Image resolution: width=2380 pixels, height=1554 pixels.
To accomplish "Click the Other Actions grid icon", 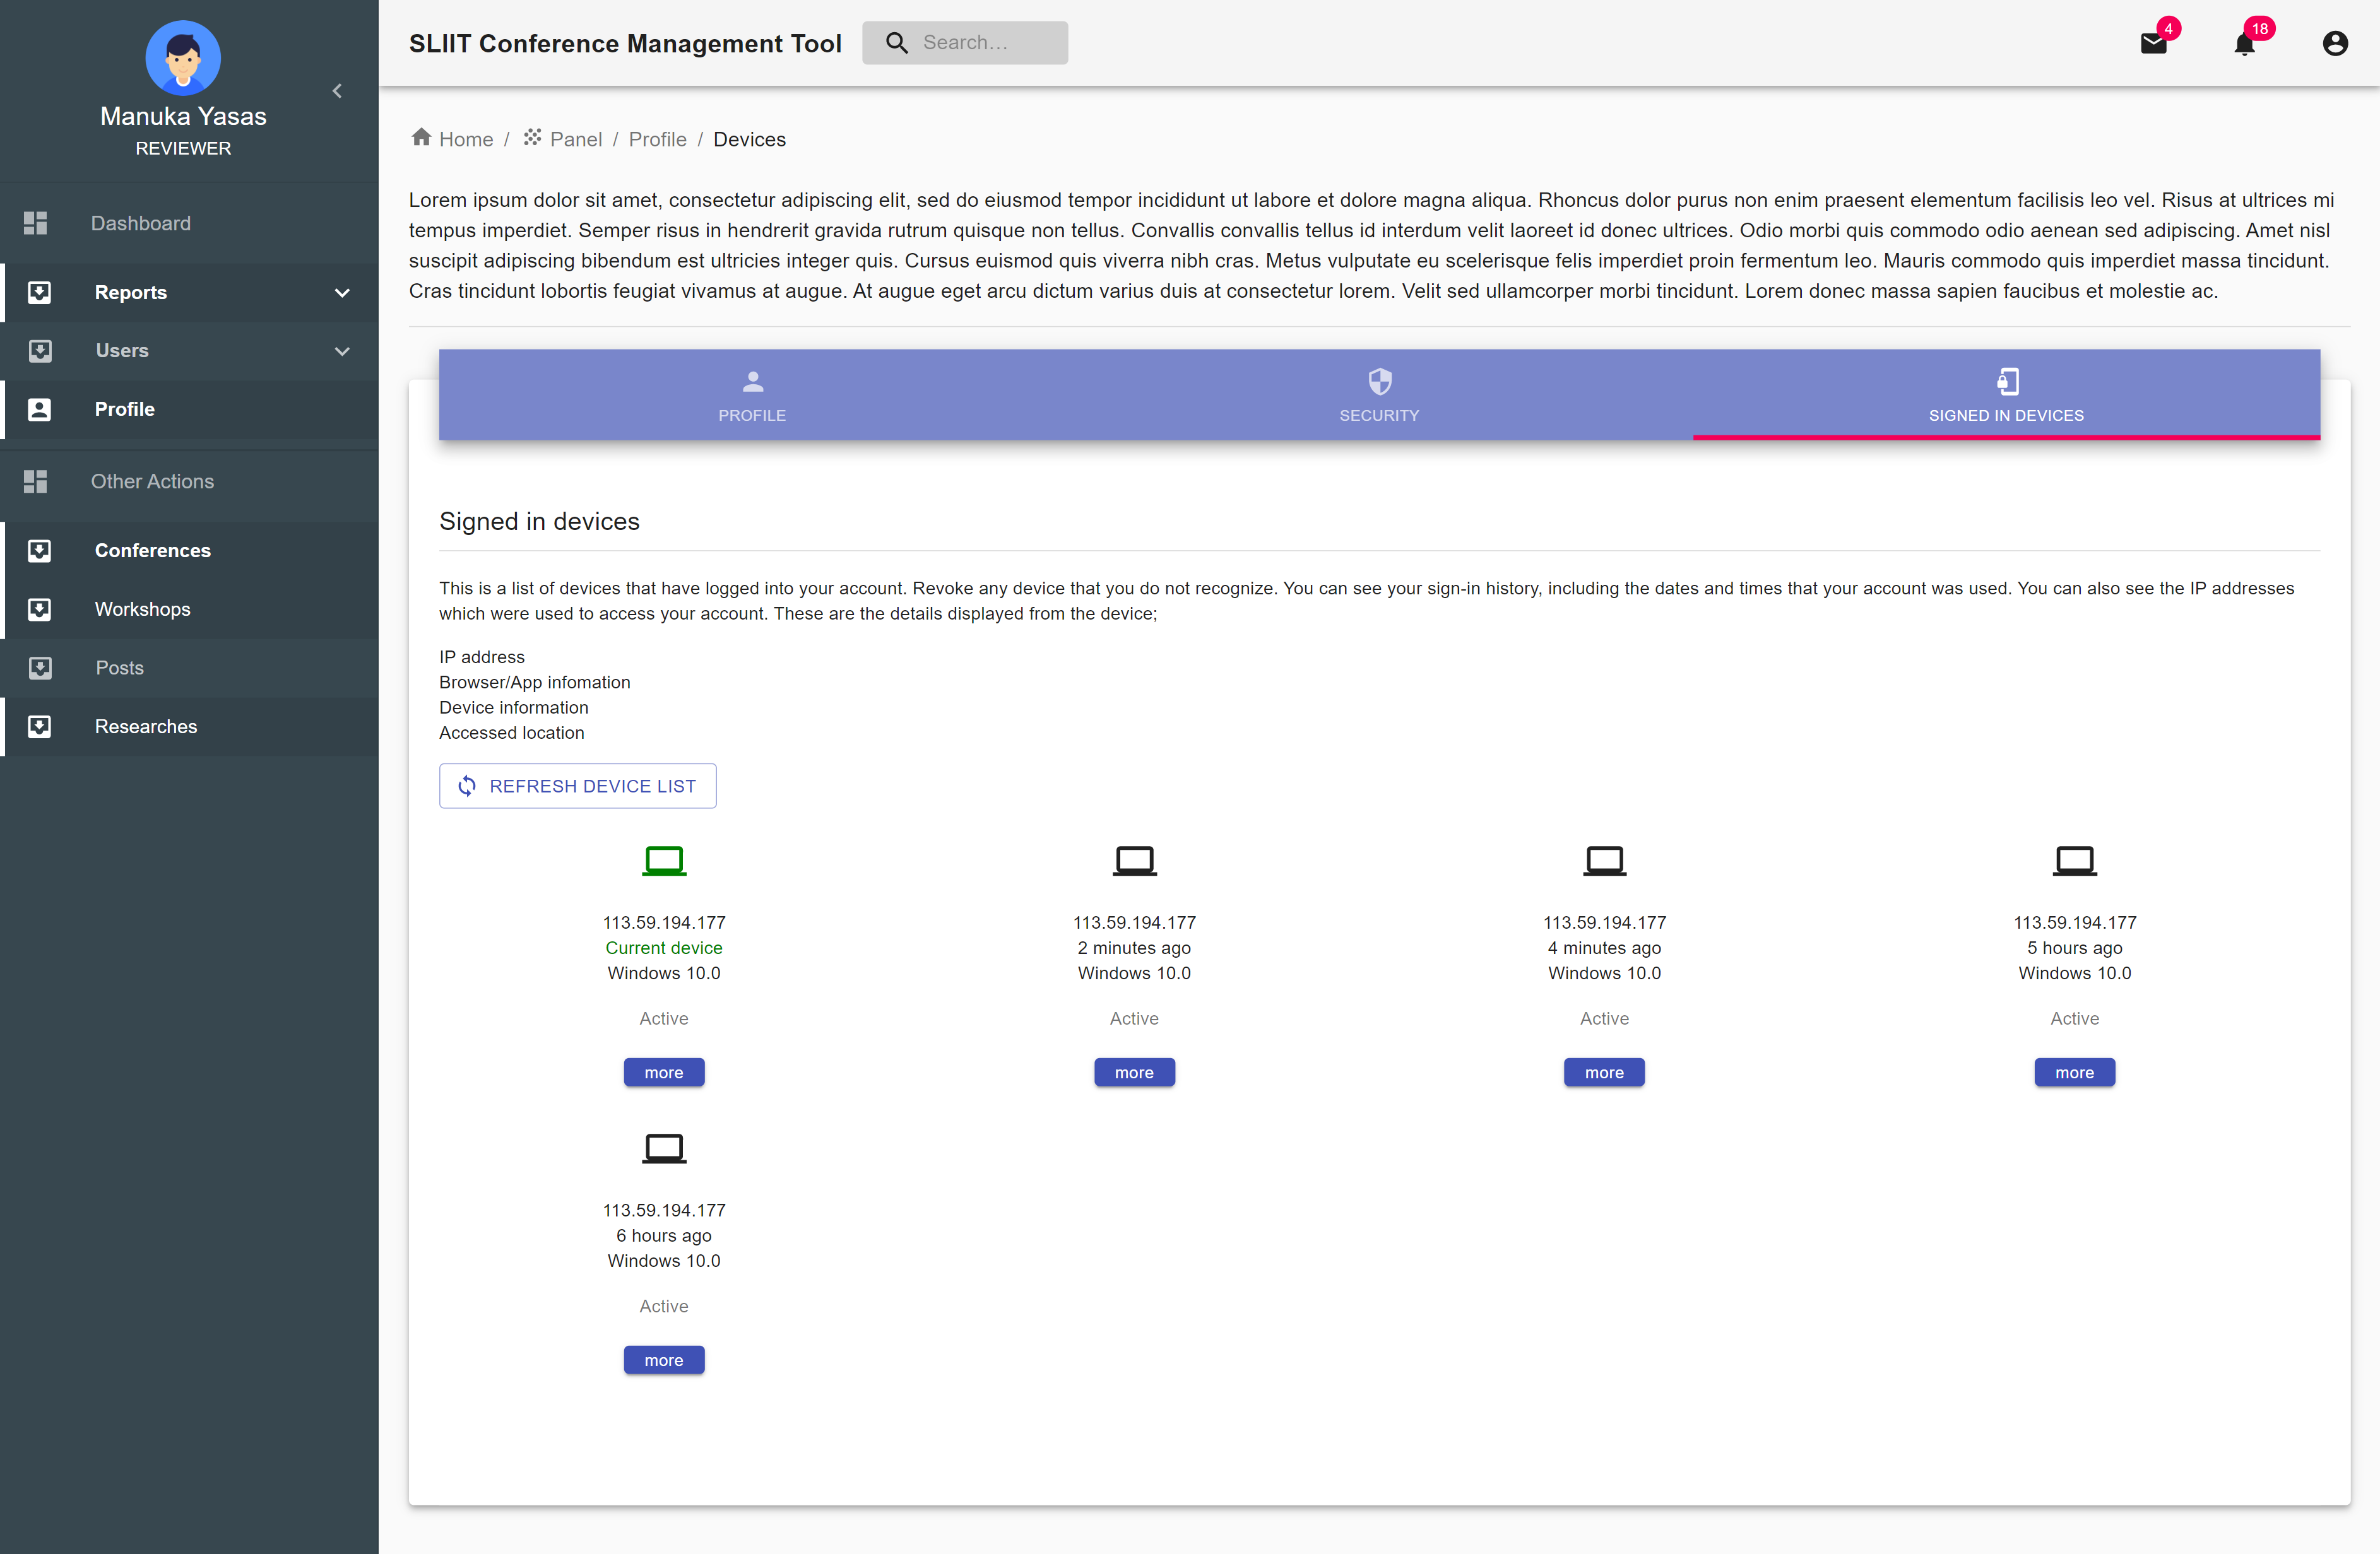I will pyautogui.click(x=36, y=481).
